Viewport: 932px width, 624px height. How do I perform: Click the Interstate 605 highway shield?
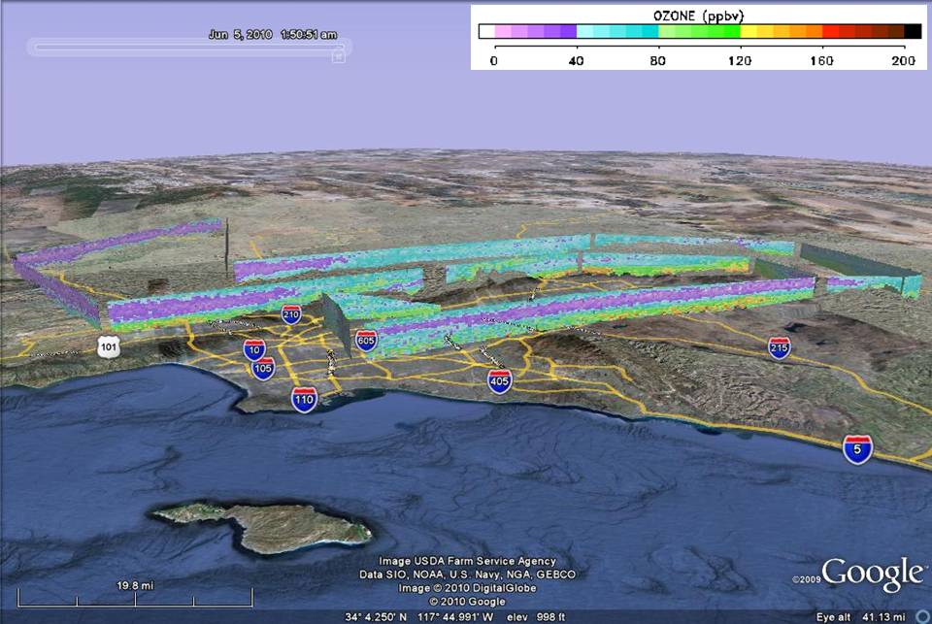pos(366,341)
